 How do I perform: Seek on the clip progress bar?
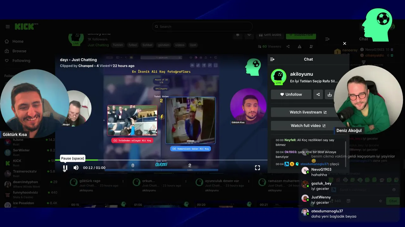coord(161,160)
